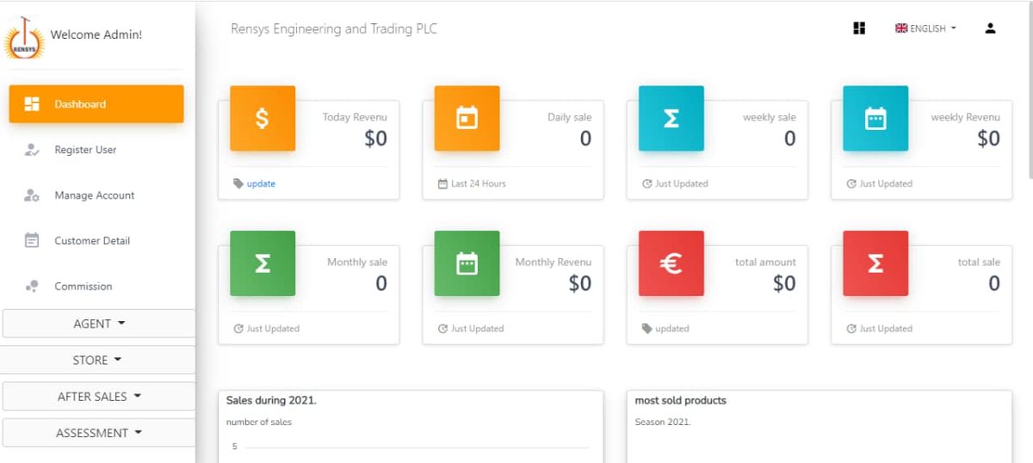Viewport: 1033px width, 463px height.
Task: Click the Welcome Admin! text
Action: coord(96,35)
